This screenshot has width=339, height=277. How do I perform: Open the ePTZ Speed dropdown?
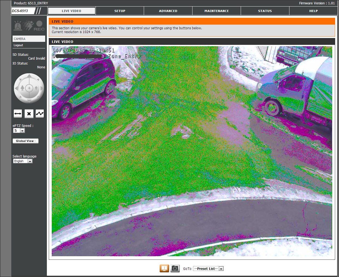pos(19,131)
